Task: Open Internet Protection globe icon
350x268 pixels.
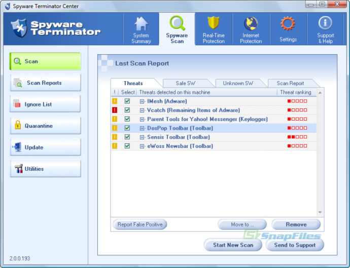Action: click(x=251, y=23)
